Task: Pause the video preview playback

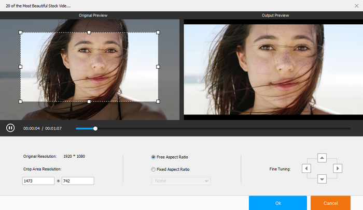Action: point(10,128)
